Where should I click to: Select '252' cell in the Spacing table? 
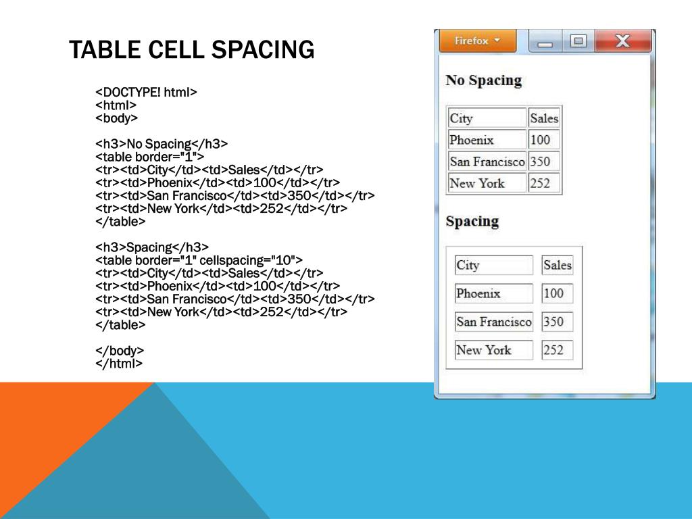point(558,350)
